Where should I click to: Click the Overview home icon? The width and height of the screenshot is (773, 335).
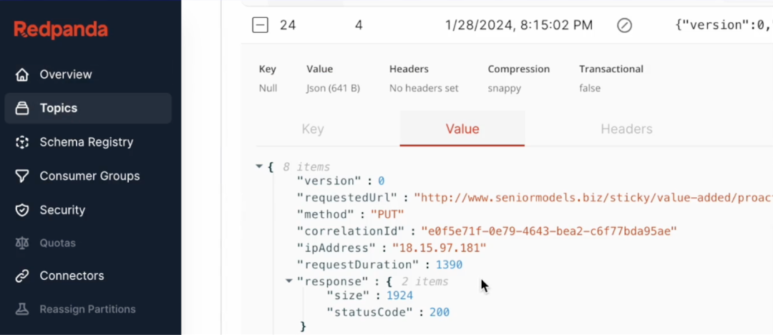pyautogui.click(x=22, y=74)
